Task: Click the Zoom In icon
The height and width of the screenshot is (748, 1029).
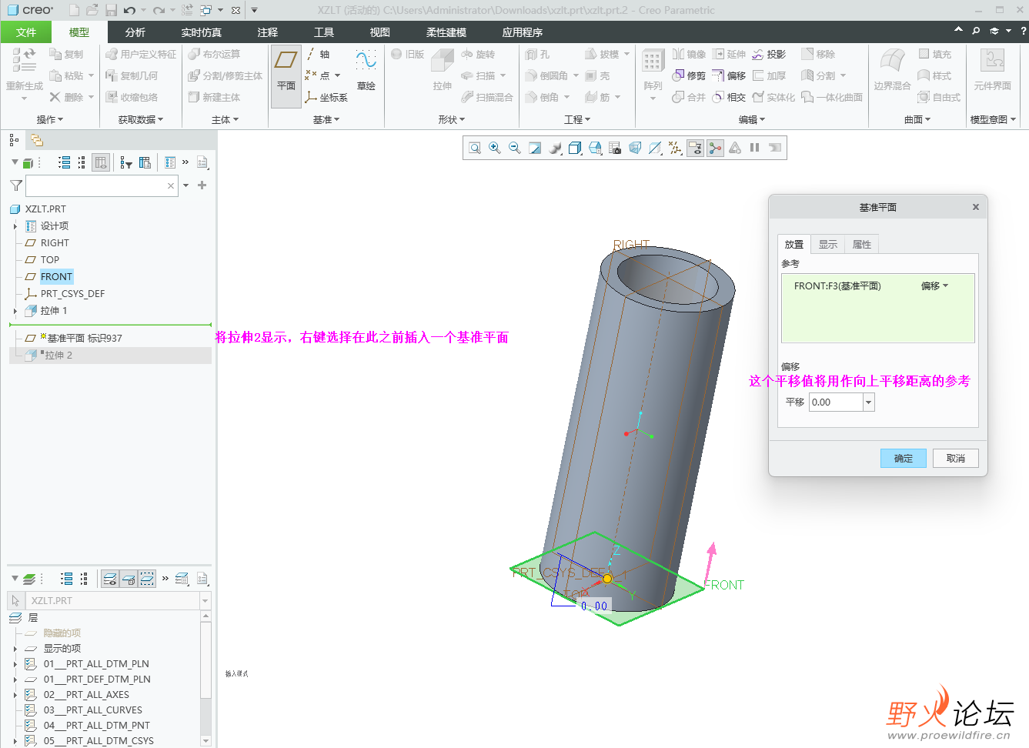Action: click(495, 148)
